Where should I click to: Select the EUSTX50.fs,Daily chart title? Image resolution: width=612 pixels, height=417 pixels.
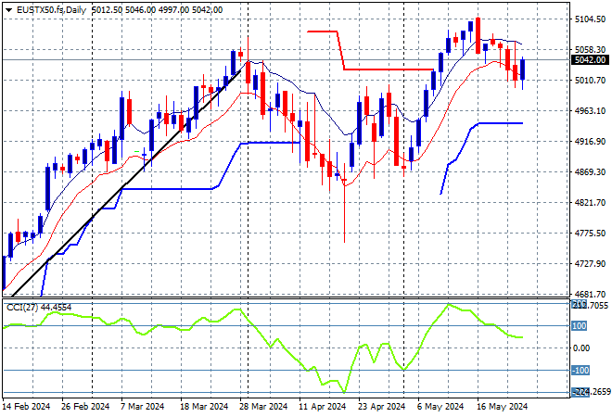pyautogui.click(x=52, y=9)
